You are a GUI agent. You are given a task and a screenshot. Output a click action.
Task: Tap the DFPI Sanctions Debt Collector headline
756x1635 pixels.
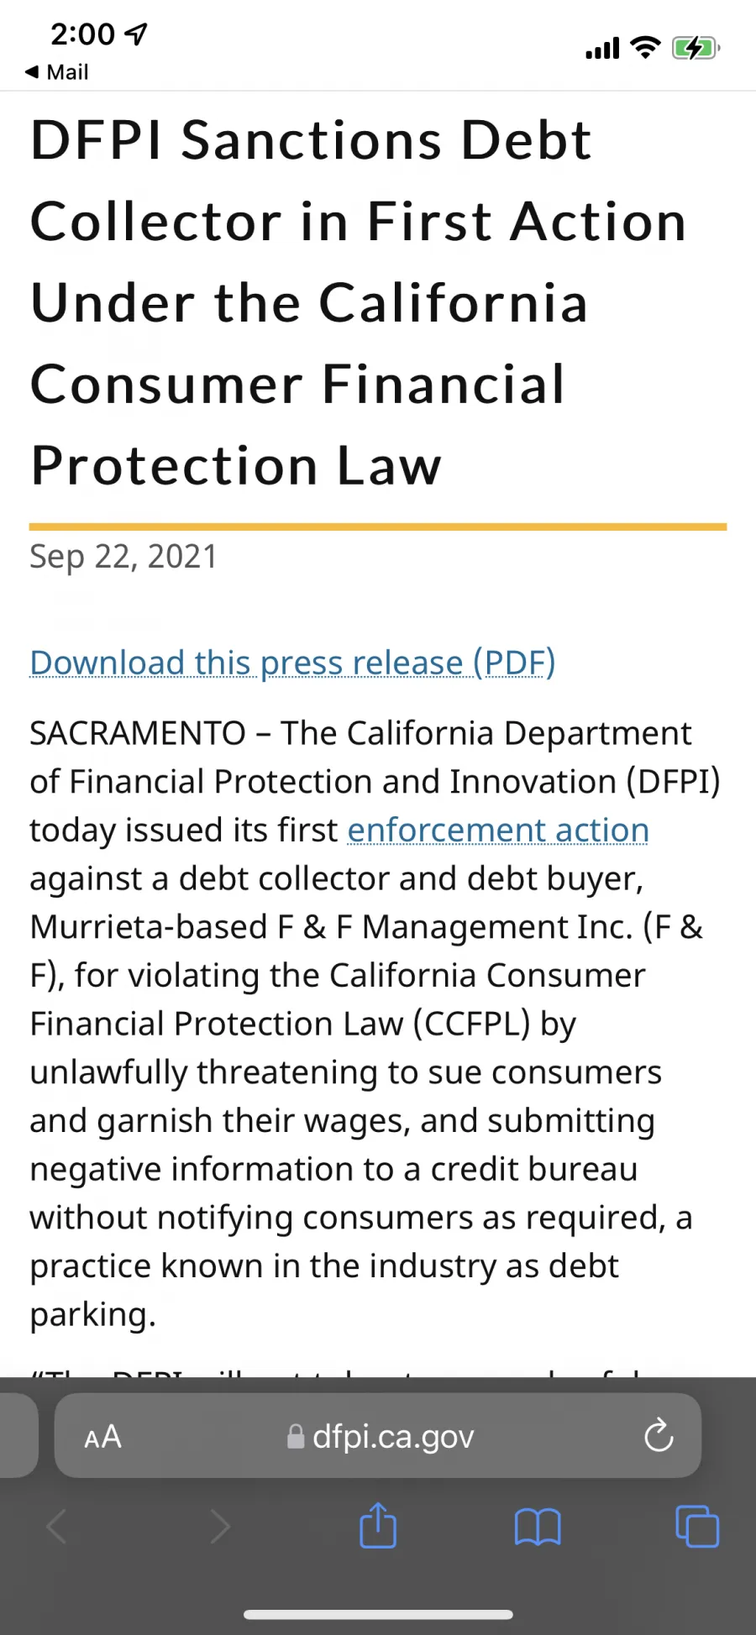[360, 302]
